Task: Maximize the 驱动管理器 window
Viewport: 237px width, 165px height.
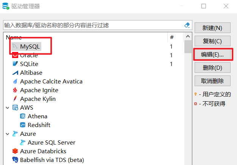Action: point(204,6)
